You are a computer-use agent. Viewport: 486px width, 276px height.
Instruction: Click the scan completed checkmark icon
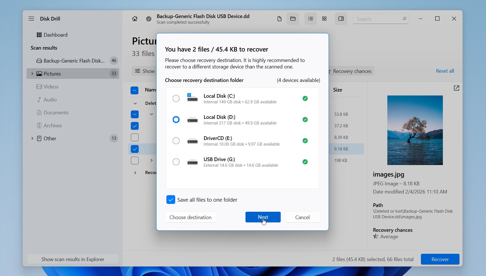tap(149, 19)
